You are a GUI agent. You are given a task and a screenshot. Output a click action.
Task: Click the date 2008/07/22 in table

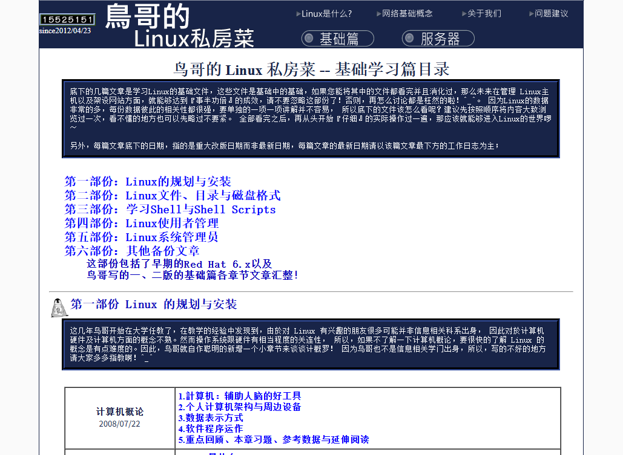120,424
